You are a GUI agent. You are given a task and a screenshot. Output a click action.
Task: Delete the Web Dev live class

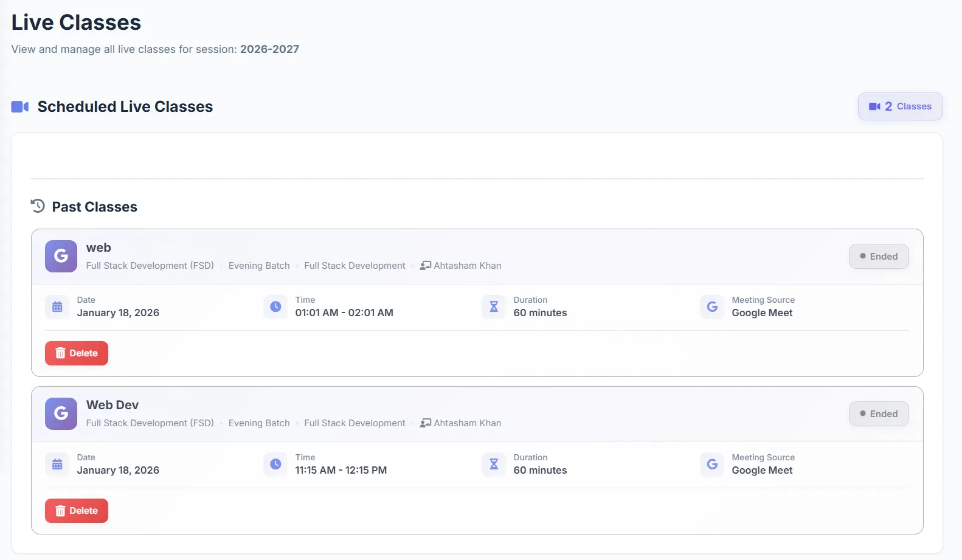click(x=77, y=511)
